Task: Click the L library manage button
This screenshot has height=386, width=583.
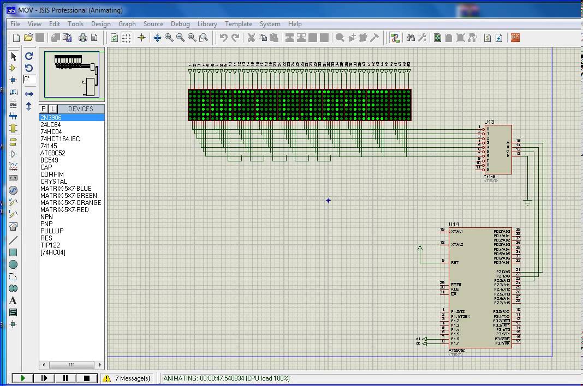Action: click(53, 109)
